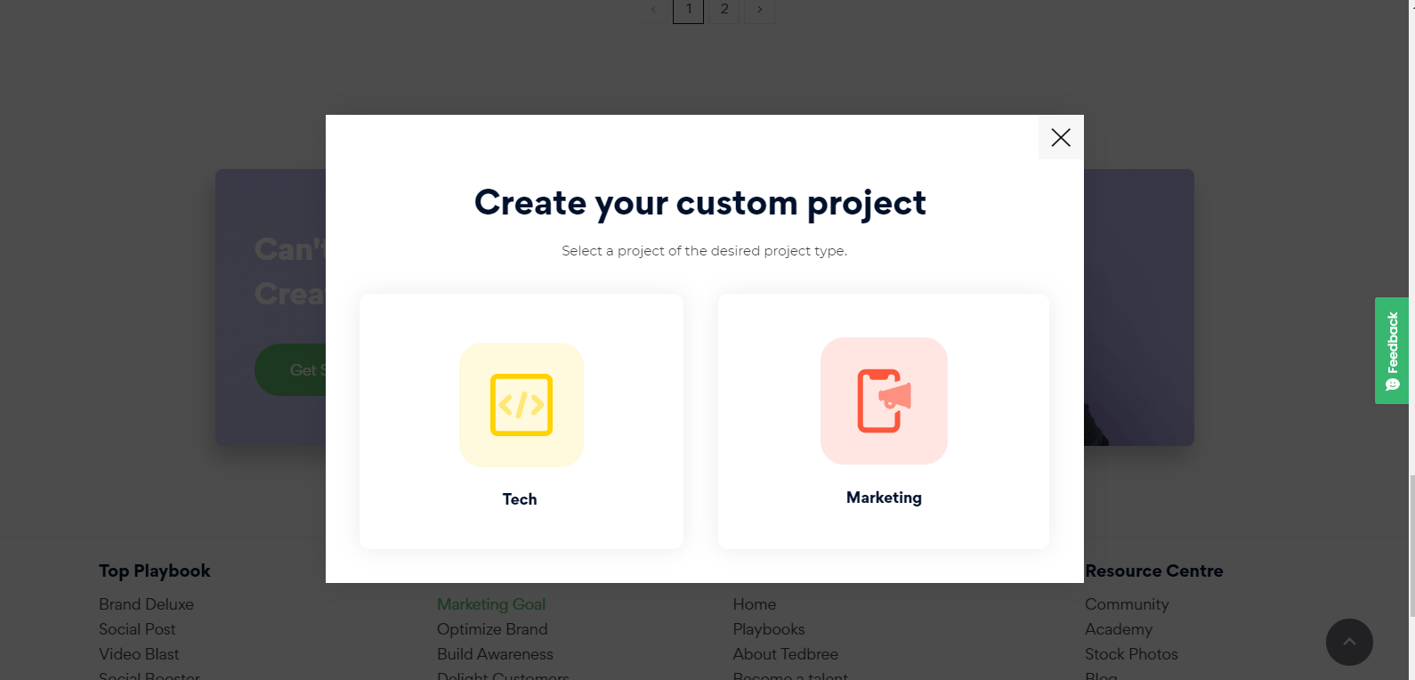
Task: Click the next page chevron in pagination
Action: [x=759, y=9]
